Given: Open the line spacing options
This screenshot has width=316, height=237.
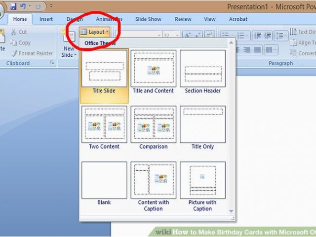Looking at the screenshot, I should [x=281, y=36].
